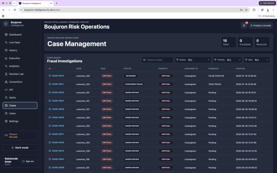Open the CASE-0012 briefcase icon
Screen dimensions: 277x173
pyautogui.click(x=50, y=76)
